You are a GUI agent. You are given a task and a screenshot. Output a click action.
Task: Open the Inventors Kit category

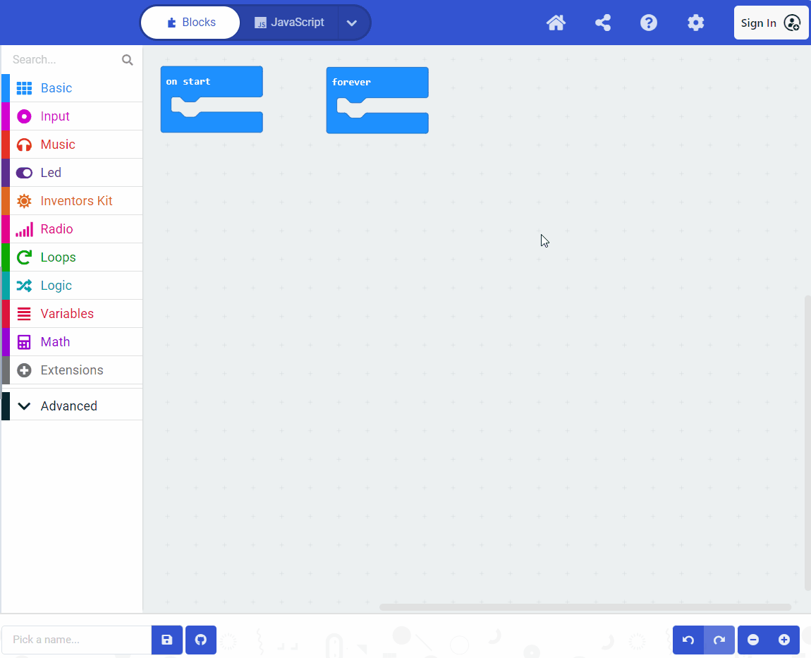(x=72, y=201)
